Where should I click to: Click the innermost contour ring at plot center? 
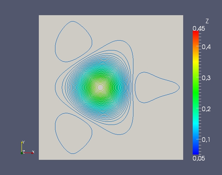pos(100,87)
